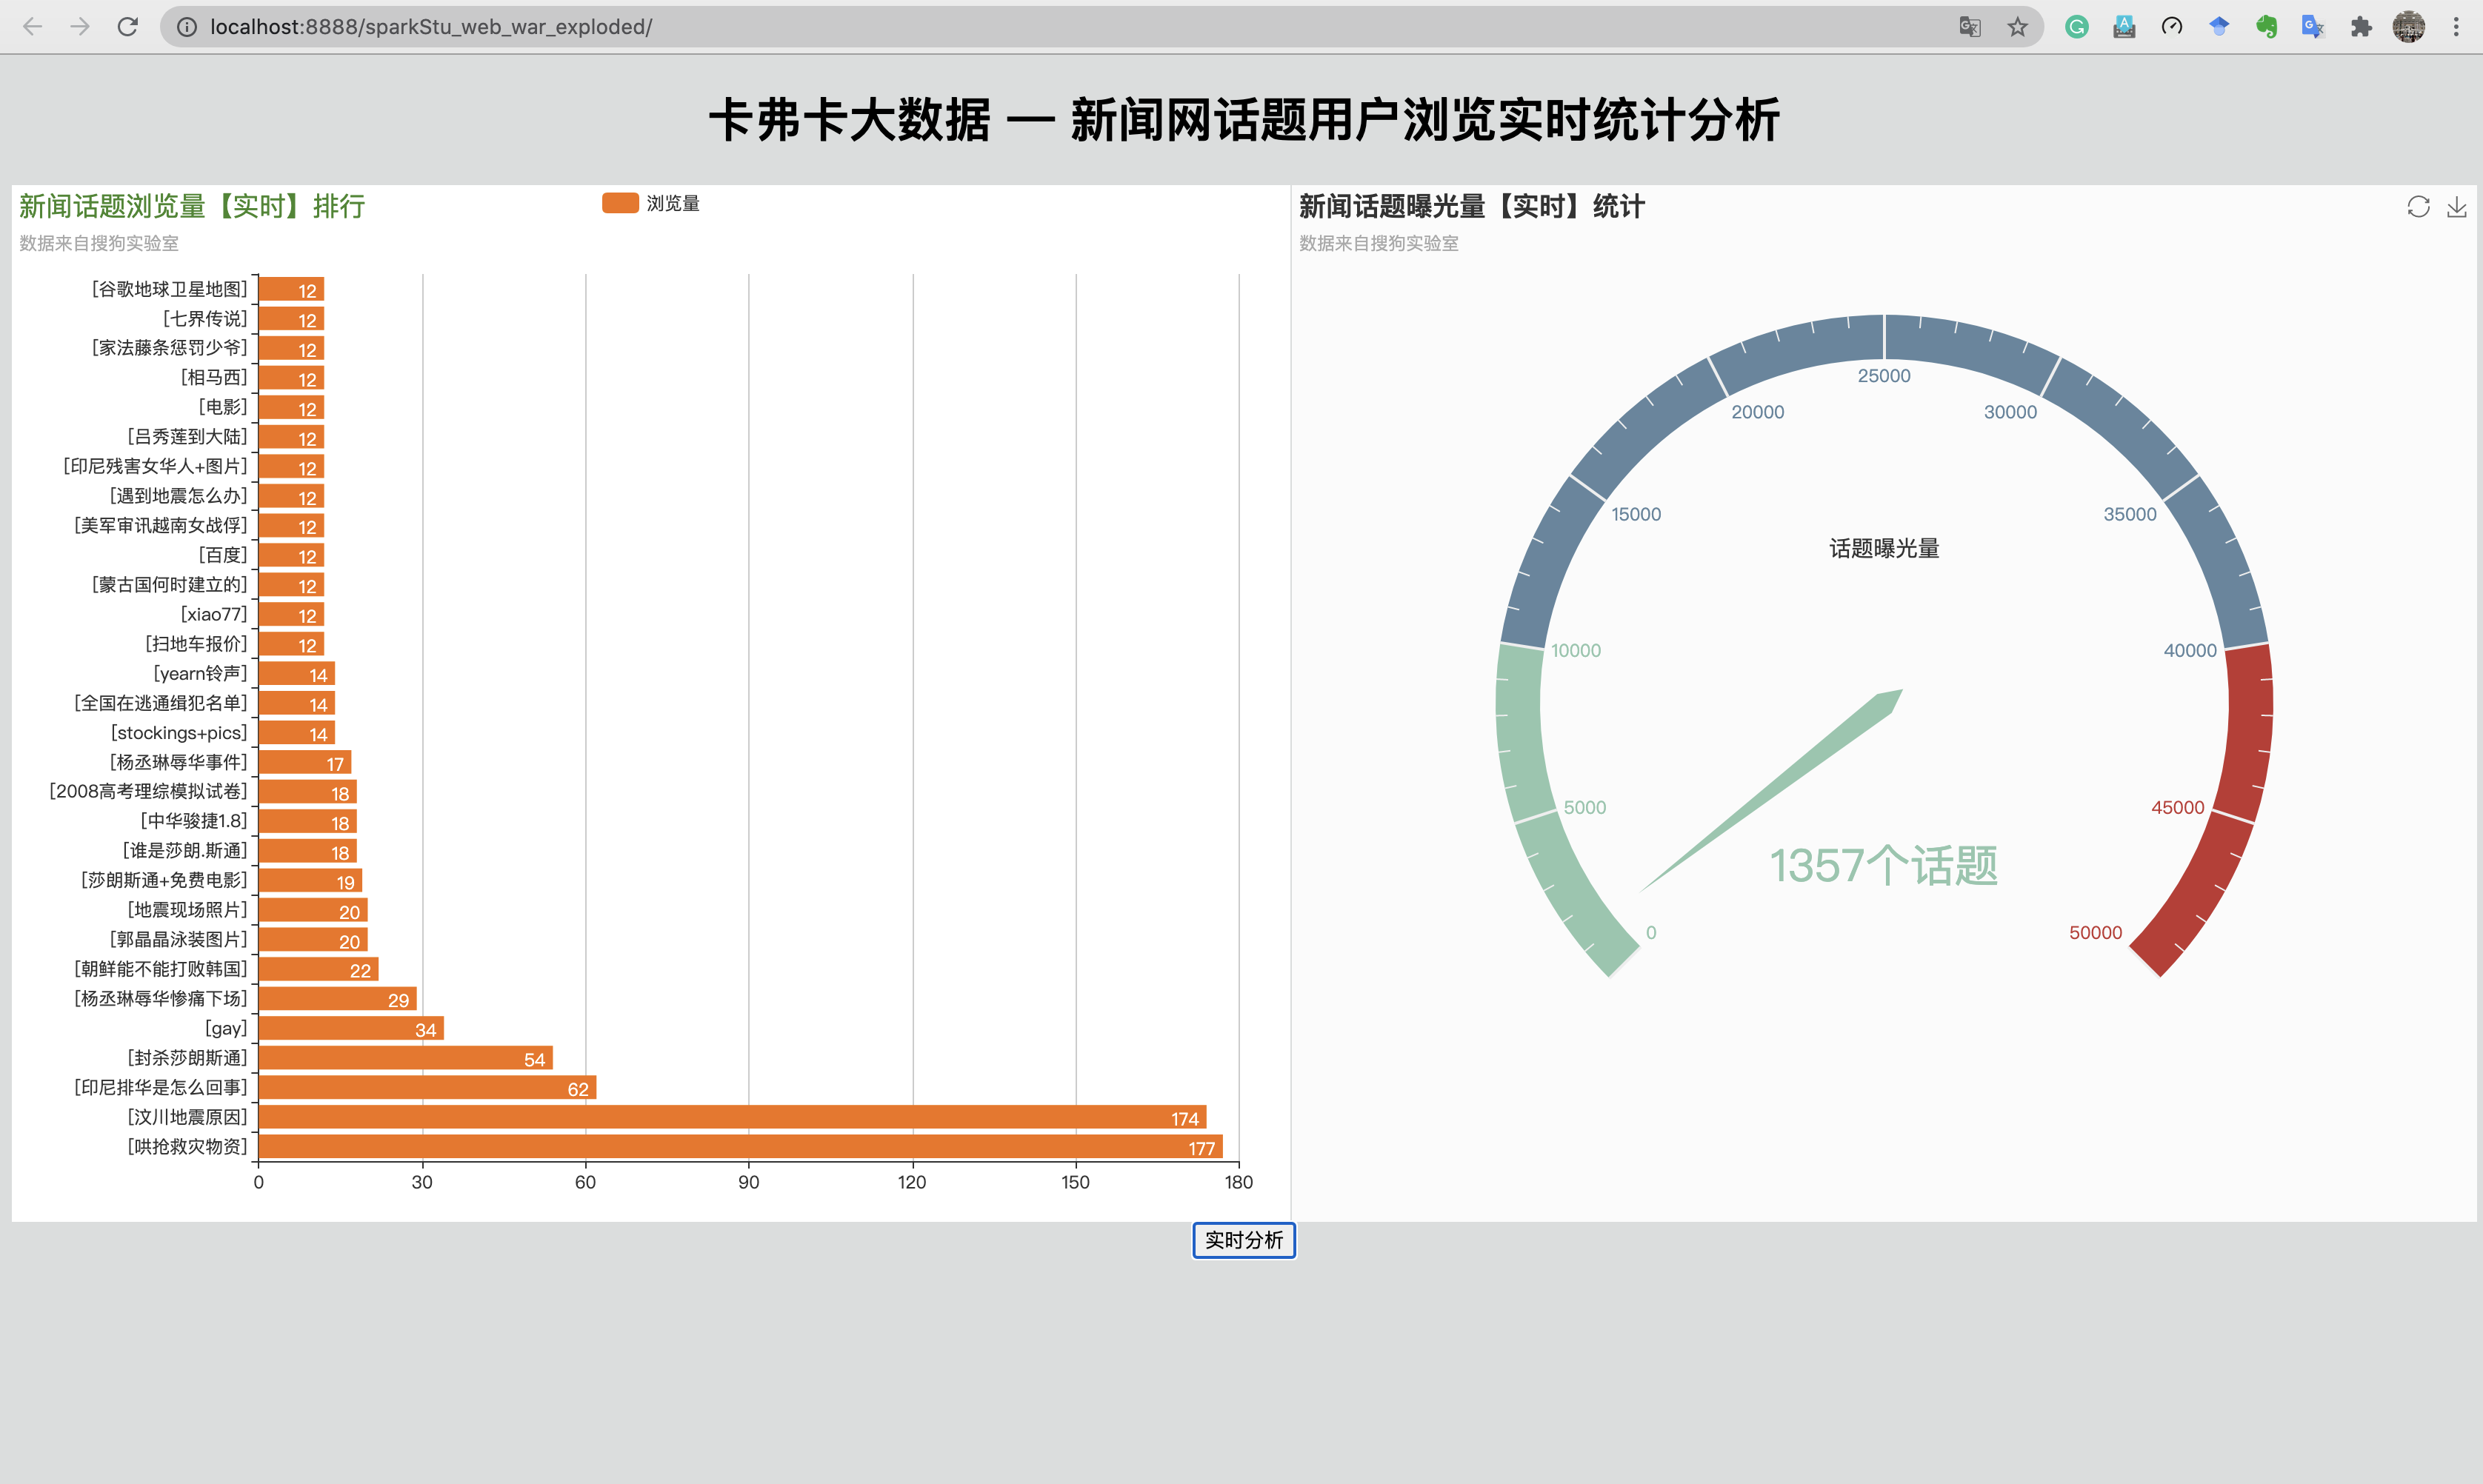
Task: Open the extensions puzzle menu
Action: [2361, 27]
